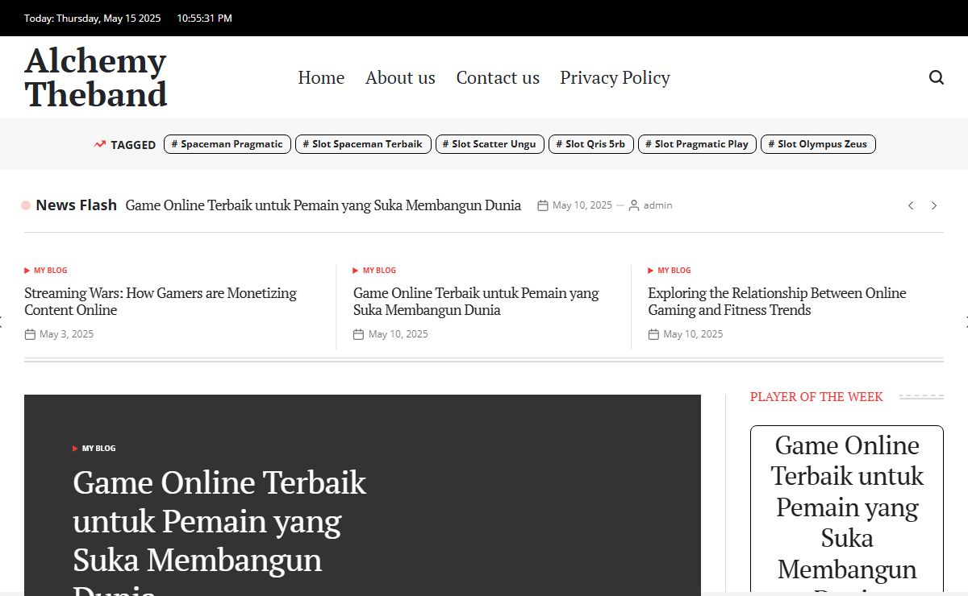Select the Spaceman Pragmatic tag
The height and width of the screenshot is (596, 968).
227,144
